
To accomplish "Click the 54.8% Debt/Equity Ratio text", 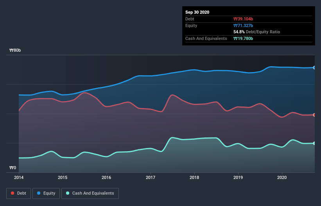I will 257,32.
